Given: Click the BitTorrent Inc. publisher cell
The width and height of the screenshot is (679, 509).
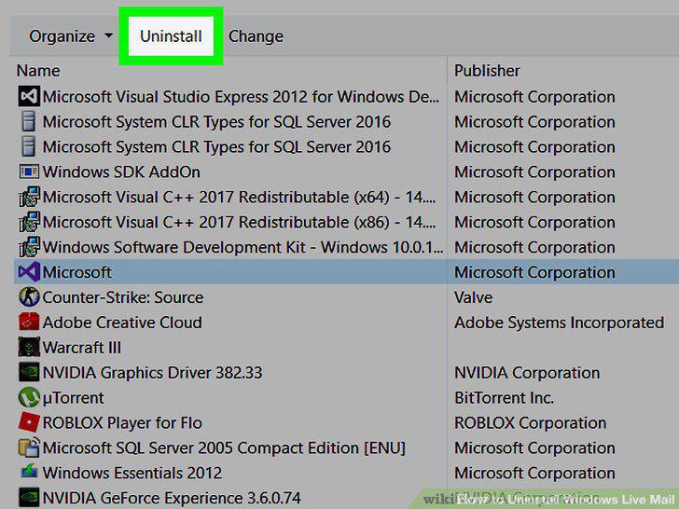Looking at the screenshot, I should click(x=504, y=398).
